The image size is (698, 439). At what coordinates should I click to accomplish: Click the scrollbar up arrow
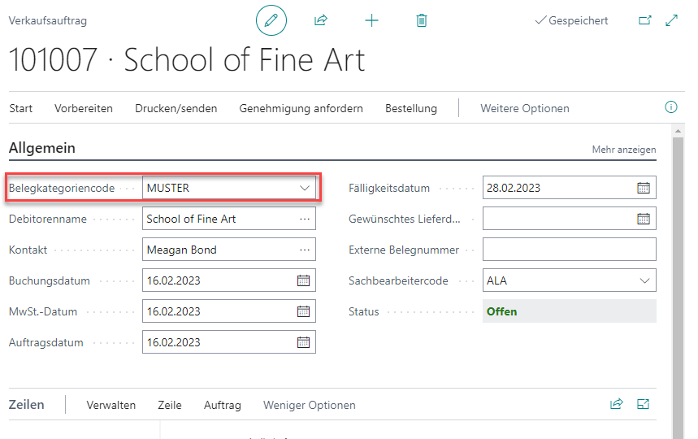coord(678,131)
